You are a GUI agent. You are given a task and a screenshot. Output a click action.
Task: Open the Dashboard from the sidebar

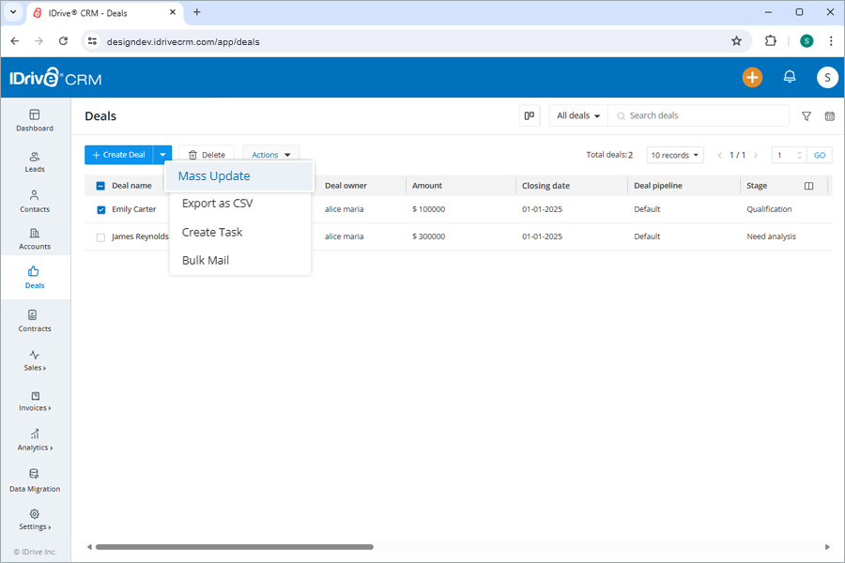coord(35,120)
